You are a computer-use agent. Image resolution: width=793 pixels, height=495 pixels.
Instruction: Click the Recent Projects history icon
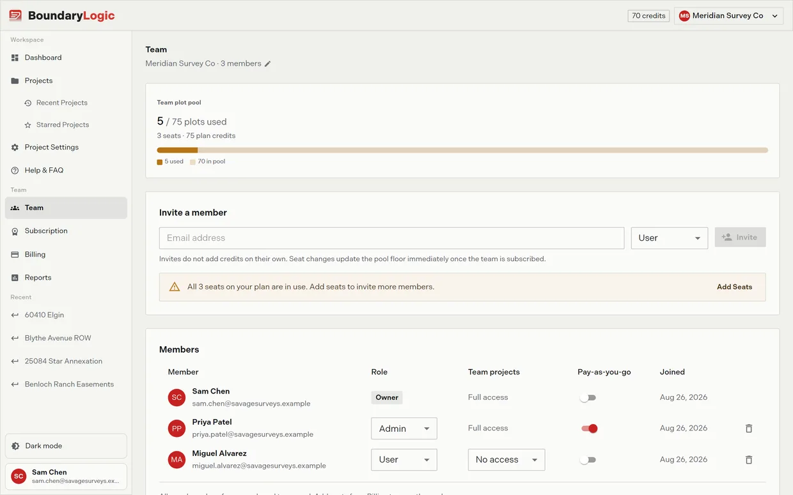coord(27,103)
